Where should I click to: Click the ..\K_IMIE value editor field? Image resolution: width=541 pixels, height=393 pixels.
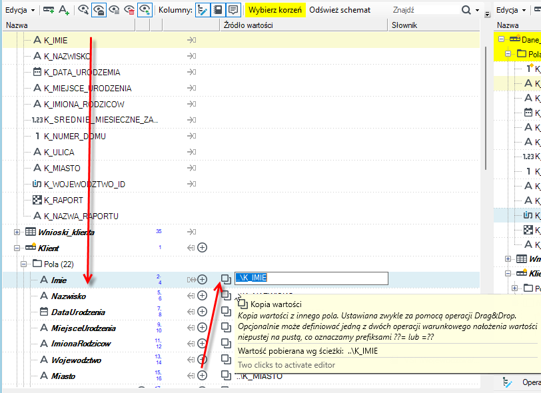pos(311,278)
